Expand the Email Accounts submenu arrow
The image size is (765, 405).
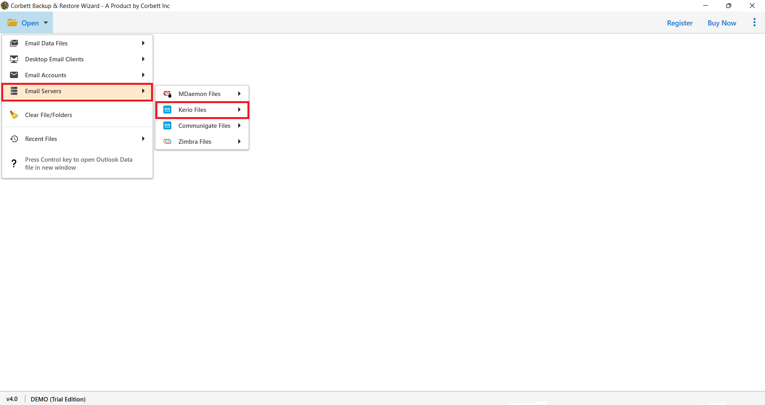click(x=143, y=75)
